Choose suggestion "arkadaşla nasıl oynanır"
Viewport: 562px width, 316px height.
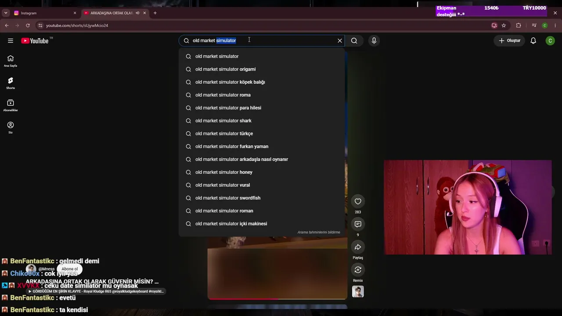coord(262,159)
